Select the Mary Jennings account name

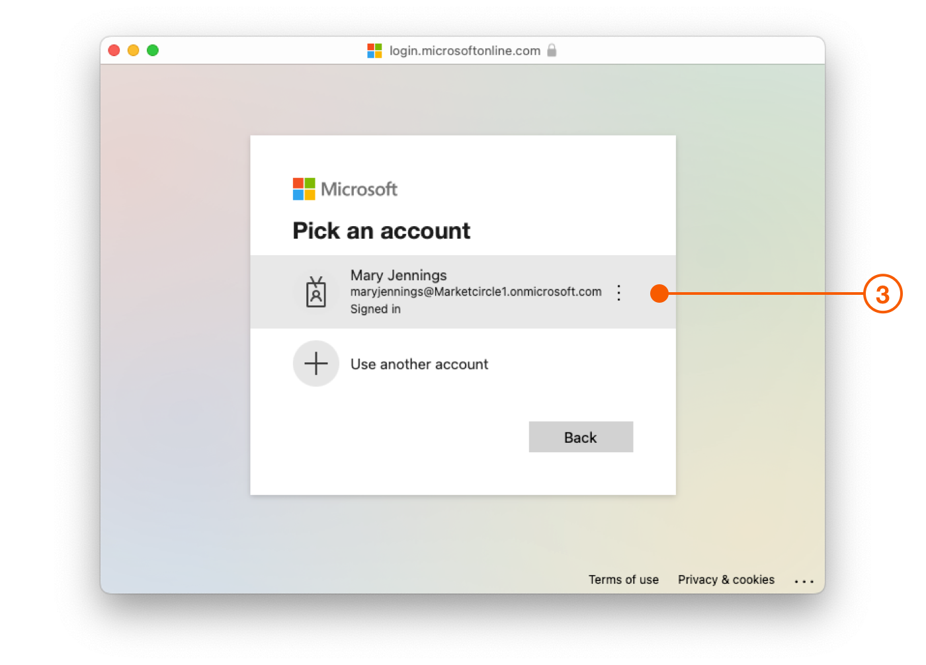pyautogui.click(x=398, y=275)
